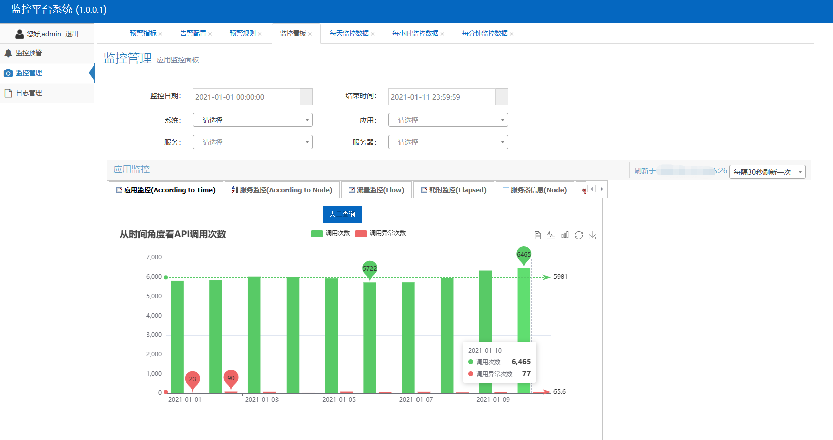Download chart as image icon
833x440 pixels.
(x=592, y=235)
